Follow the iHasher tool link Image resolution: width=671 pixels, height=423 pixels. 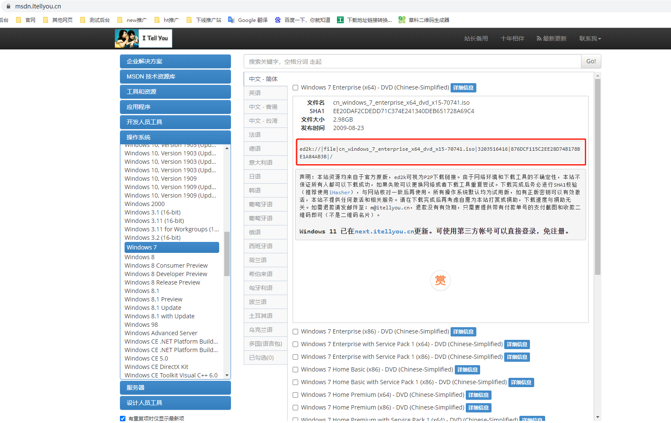point(340,193)
